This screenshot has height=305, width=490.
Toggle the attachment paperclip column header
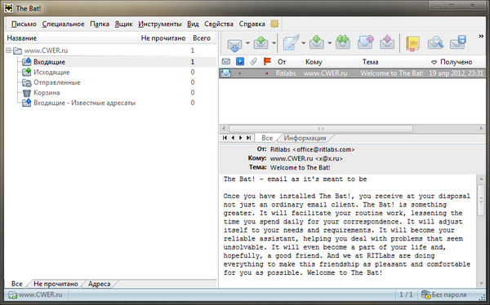[253, 62]
